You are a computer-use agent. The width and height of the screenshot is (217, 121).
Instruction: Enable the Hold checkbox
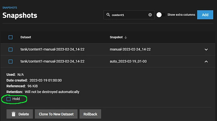(x=8, y=99)
